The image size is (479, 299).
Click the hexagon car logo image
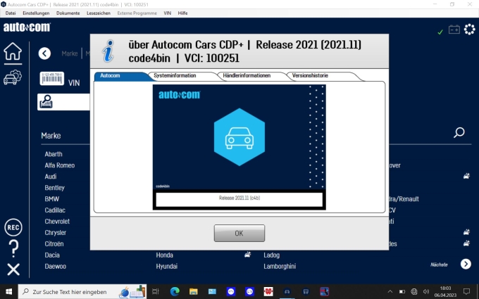tap(240, 137)
